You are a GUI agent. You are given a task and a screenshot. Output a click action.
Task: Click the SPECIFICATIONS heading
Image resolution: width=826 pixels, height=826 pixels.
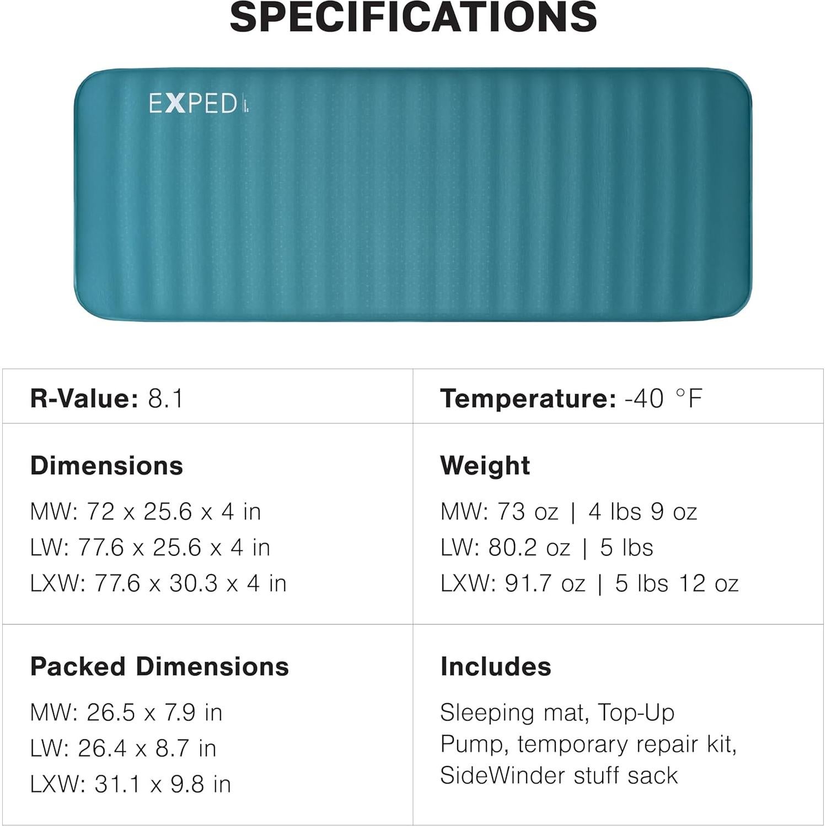point(413,18)
